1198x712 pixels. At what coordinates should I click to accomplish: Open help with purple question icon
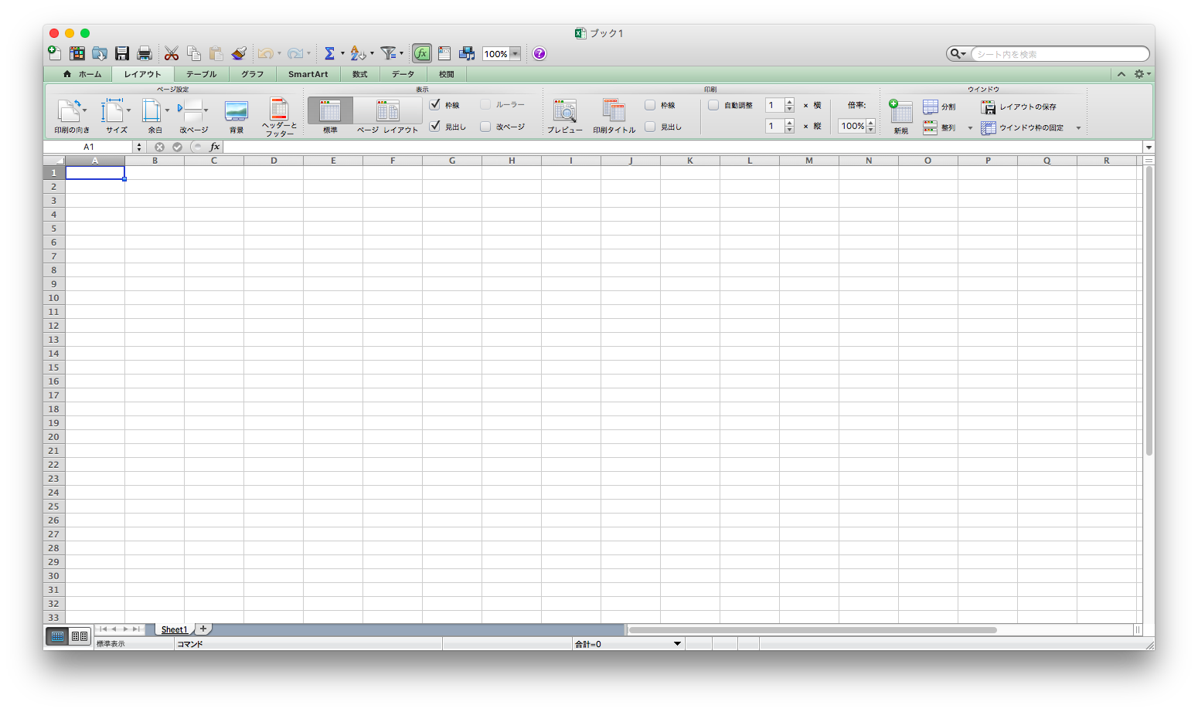539,53
